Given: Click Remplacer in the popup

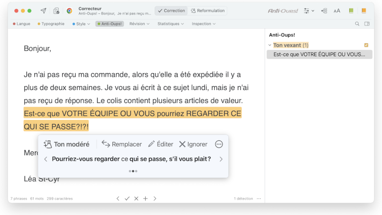Looking at the screenshot, I should [x=121, y=144].
